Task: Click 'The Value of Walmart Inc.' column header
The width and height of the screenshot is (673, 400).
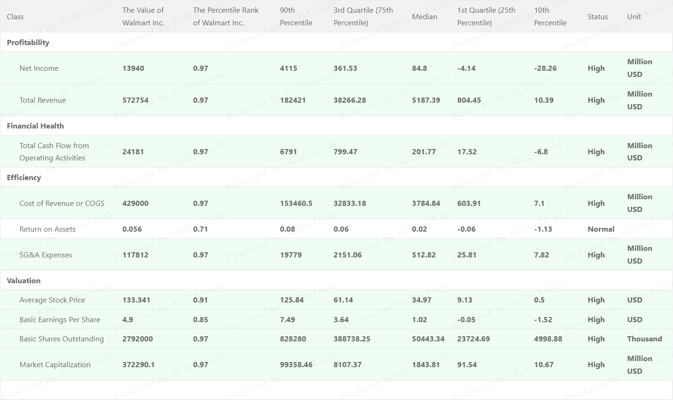Action: click(143, 16)
